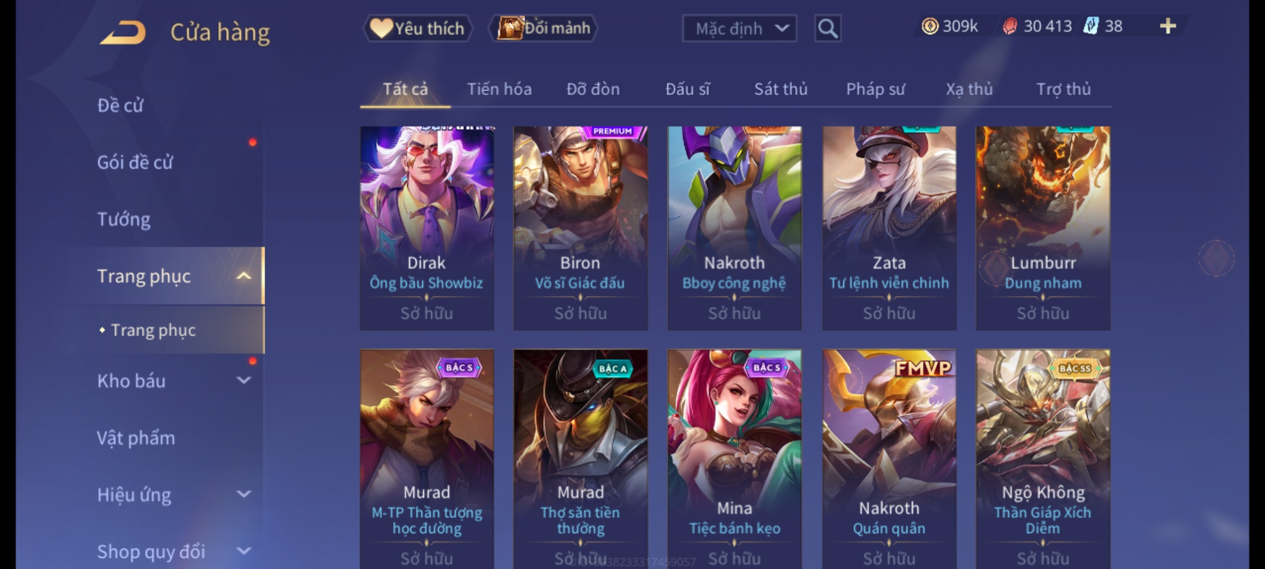Select the Nakroth Quán quân FMVP skin
The image size is (1265, 569).
tap(889, 458)
